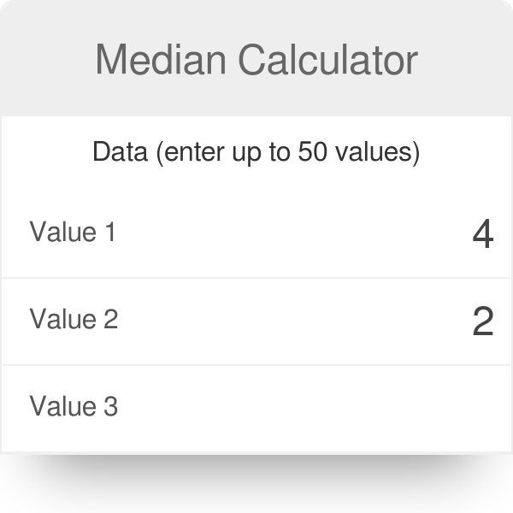
Task: Select the Data (enter up to 50 values) header
Action: 256,152
